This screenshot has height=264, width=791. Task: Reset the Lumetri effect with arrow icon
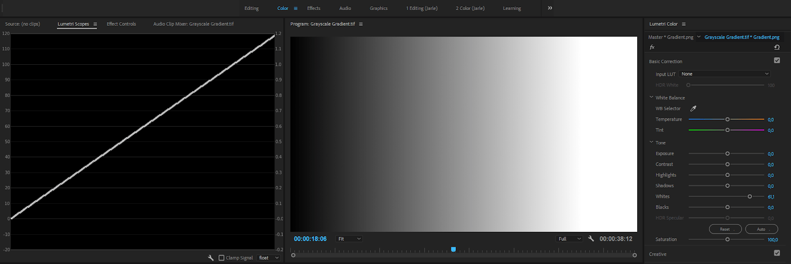click(x=777, y=47)
